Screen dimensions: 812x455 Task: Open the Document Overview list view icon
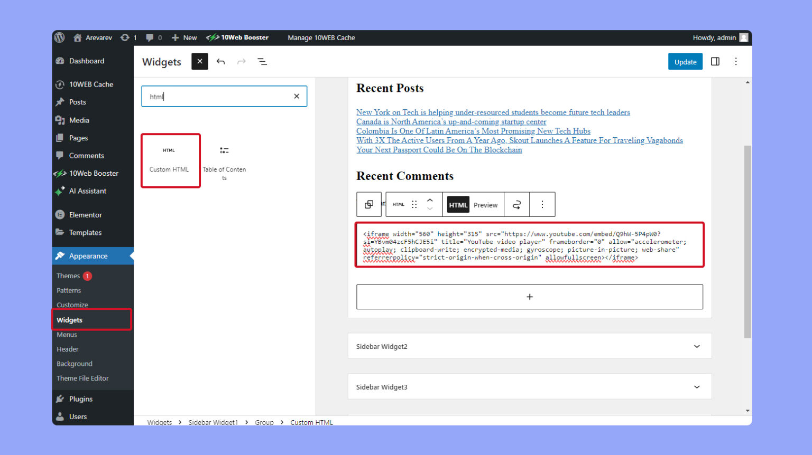click(263, 61)
